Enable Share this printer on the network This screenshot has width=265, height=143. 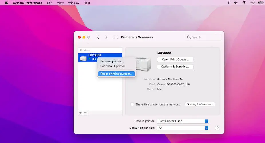click(132, 104)
